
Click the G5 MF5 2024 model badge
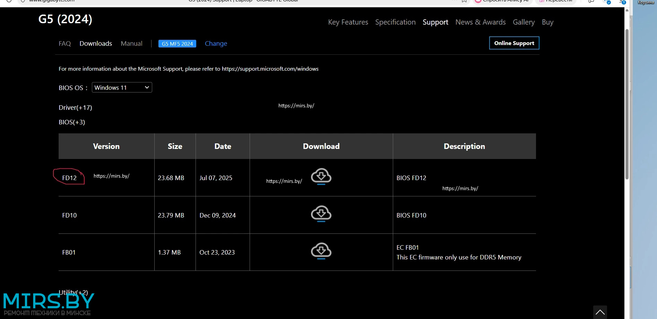click(x=177, y=44)
